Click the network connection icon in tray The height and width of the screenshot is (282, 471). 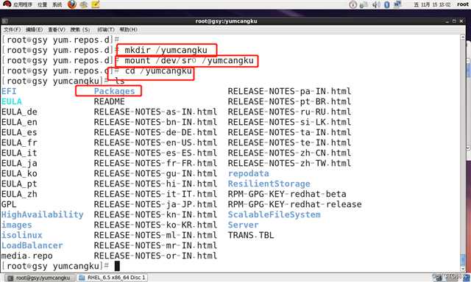pyautogui.click(x=397, y=4)
